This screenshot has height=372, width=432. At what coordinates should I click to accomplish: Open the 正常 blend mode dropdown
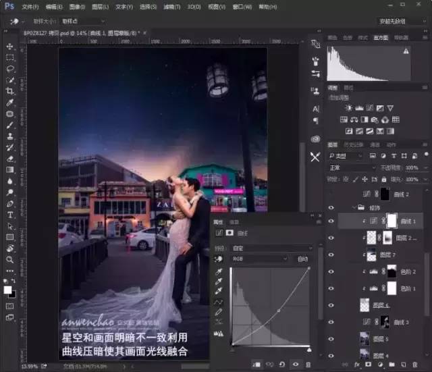click(x=352, y=168)
